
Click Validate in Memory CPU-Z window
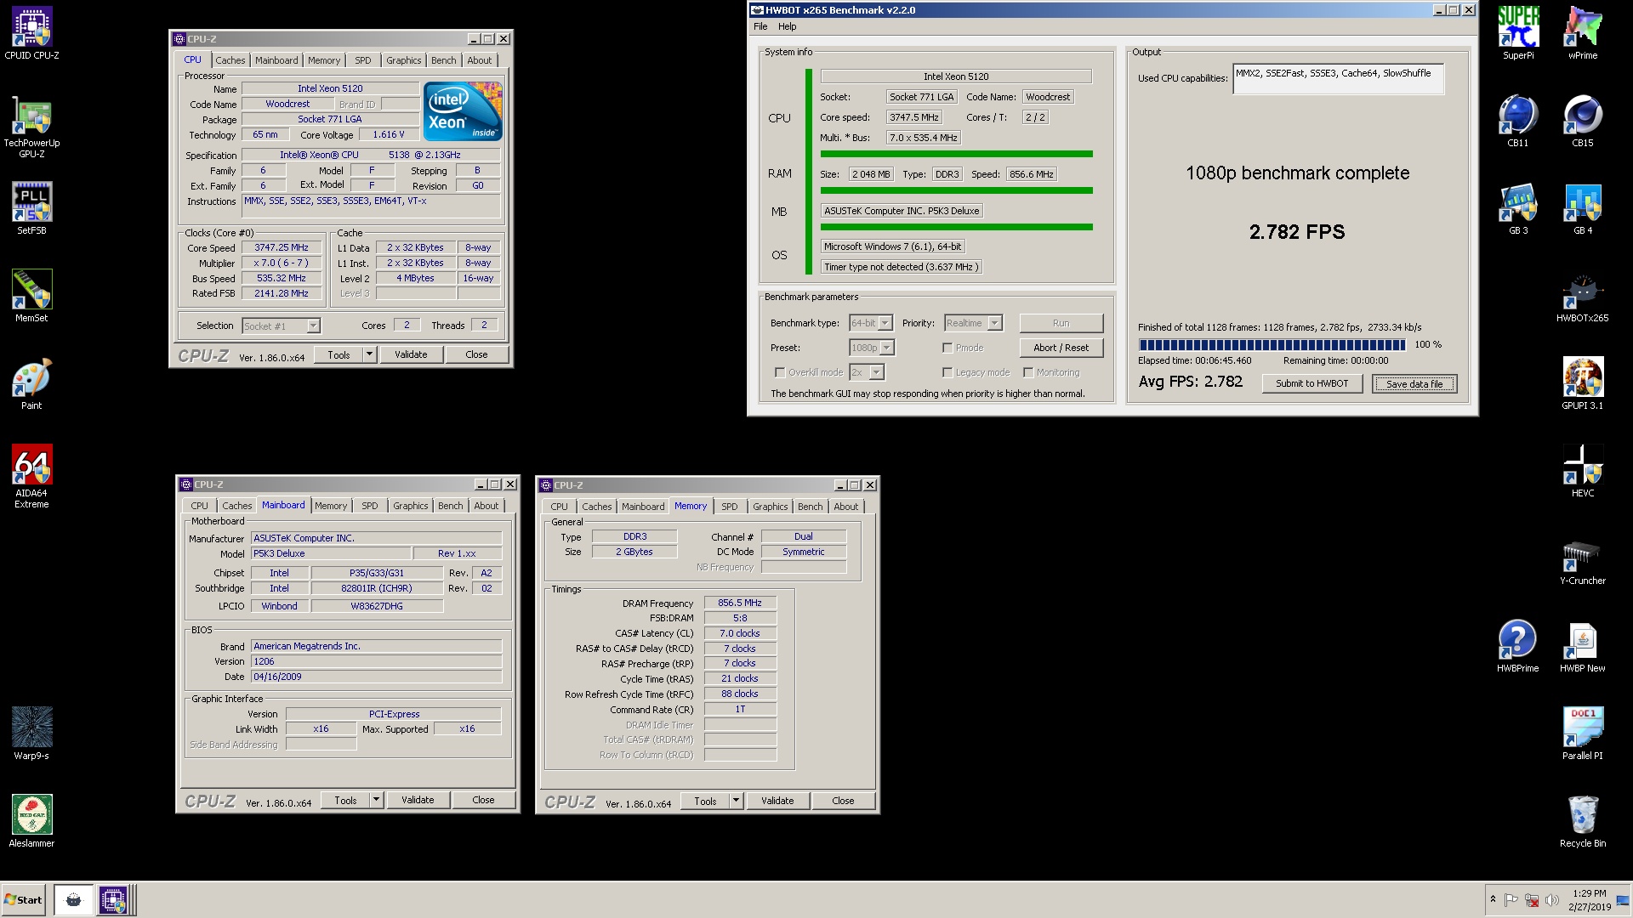tap(777, 801)
